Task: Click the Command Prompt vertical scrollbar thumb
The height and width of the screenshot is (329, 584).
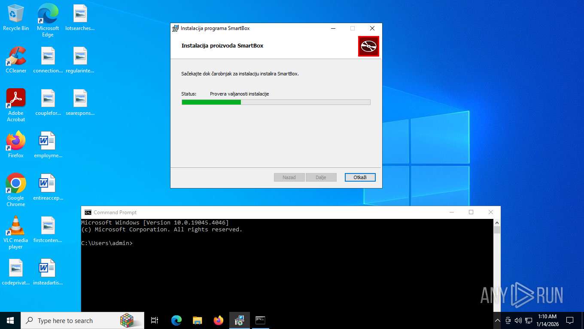Action: (x=497, y=230)
